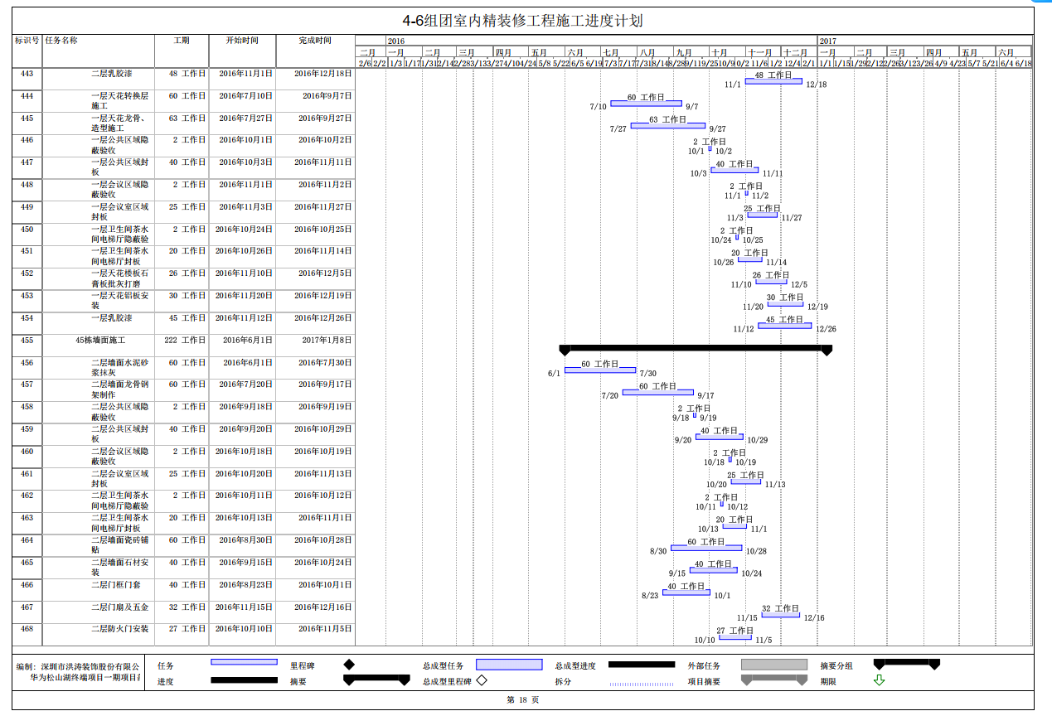Viewport: 1052px width, 711px height.
Task: Click the blue task bar legend sample
Action: 244,662
